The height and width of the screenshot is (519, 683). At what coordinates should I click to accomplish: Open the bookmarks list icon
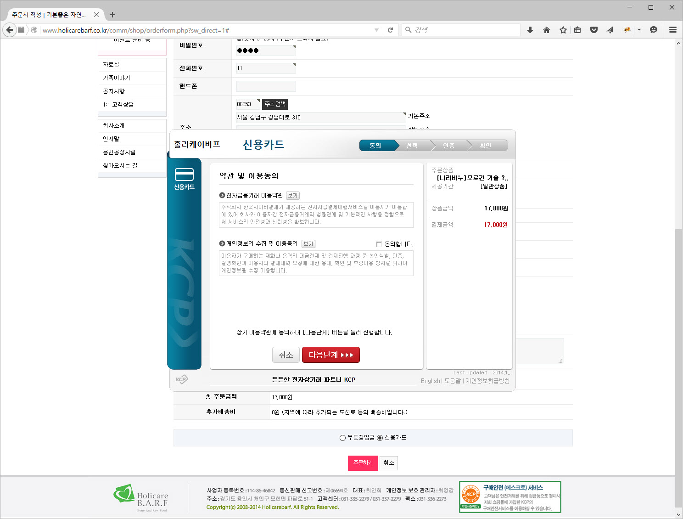point(577,30)
